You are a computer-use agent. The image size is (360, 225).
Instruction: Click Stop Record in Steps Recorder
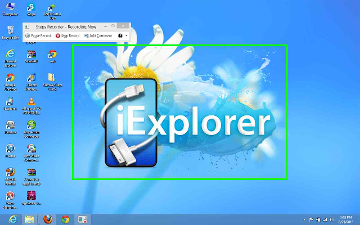point(67,35)
